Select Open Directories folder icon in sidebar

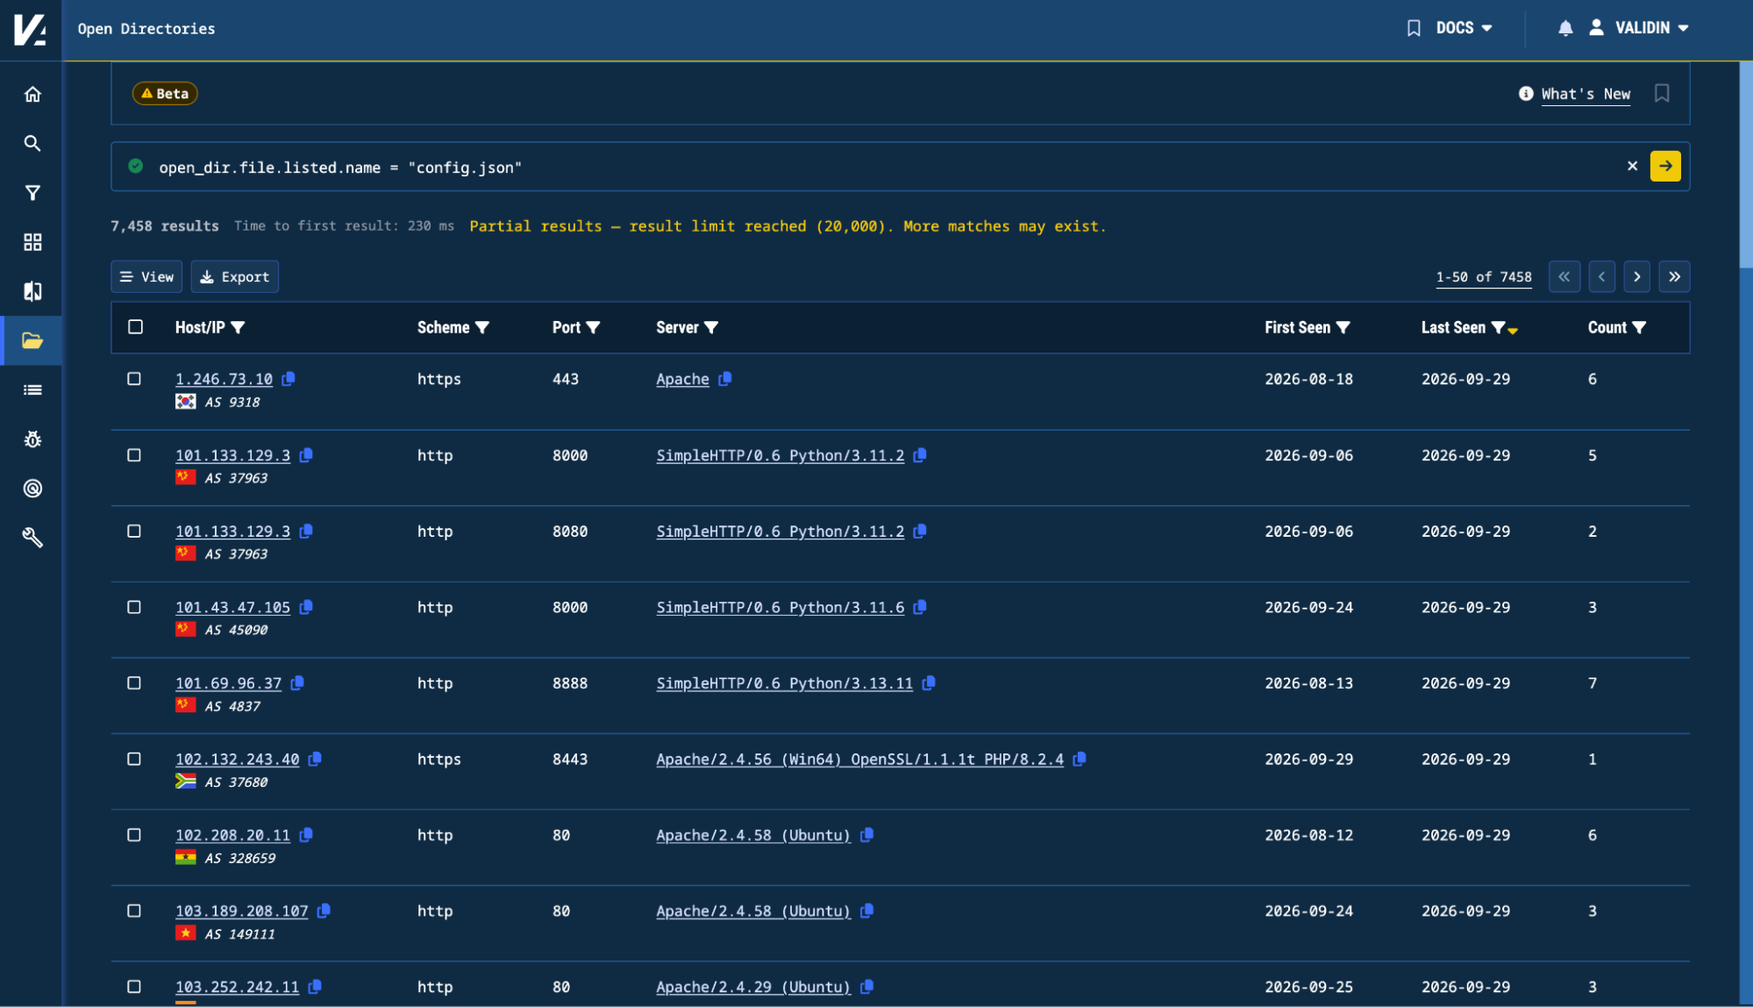[32, 340]
